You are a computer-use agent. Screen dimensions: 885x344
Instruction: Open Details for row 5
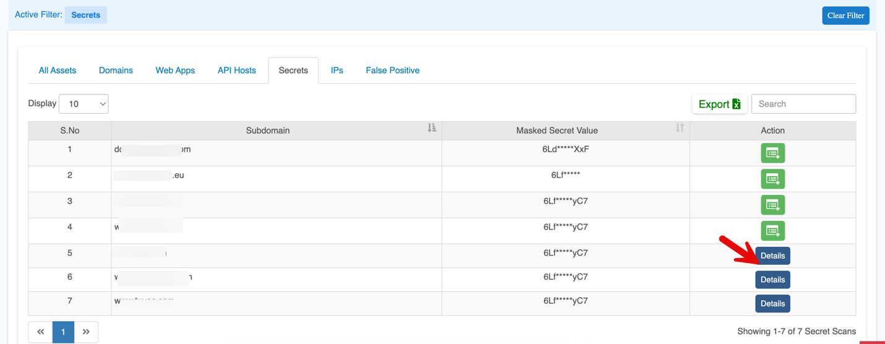tap(772, 256)
